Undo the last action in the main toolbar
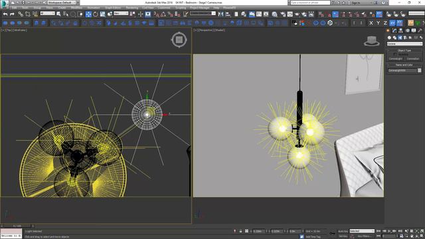 [x=5, y=14]
